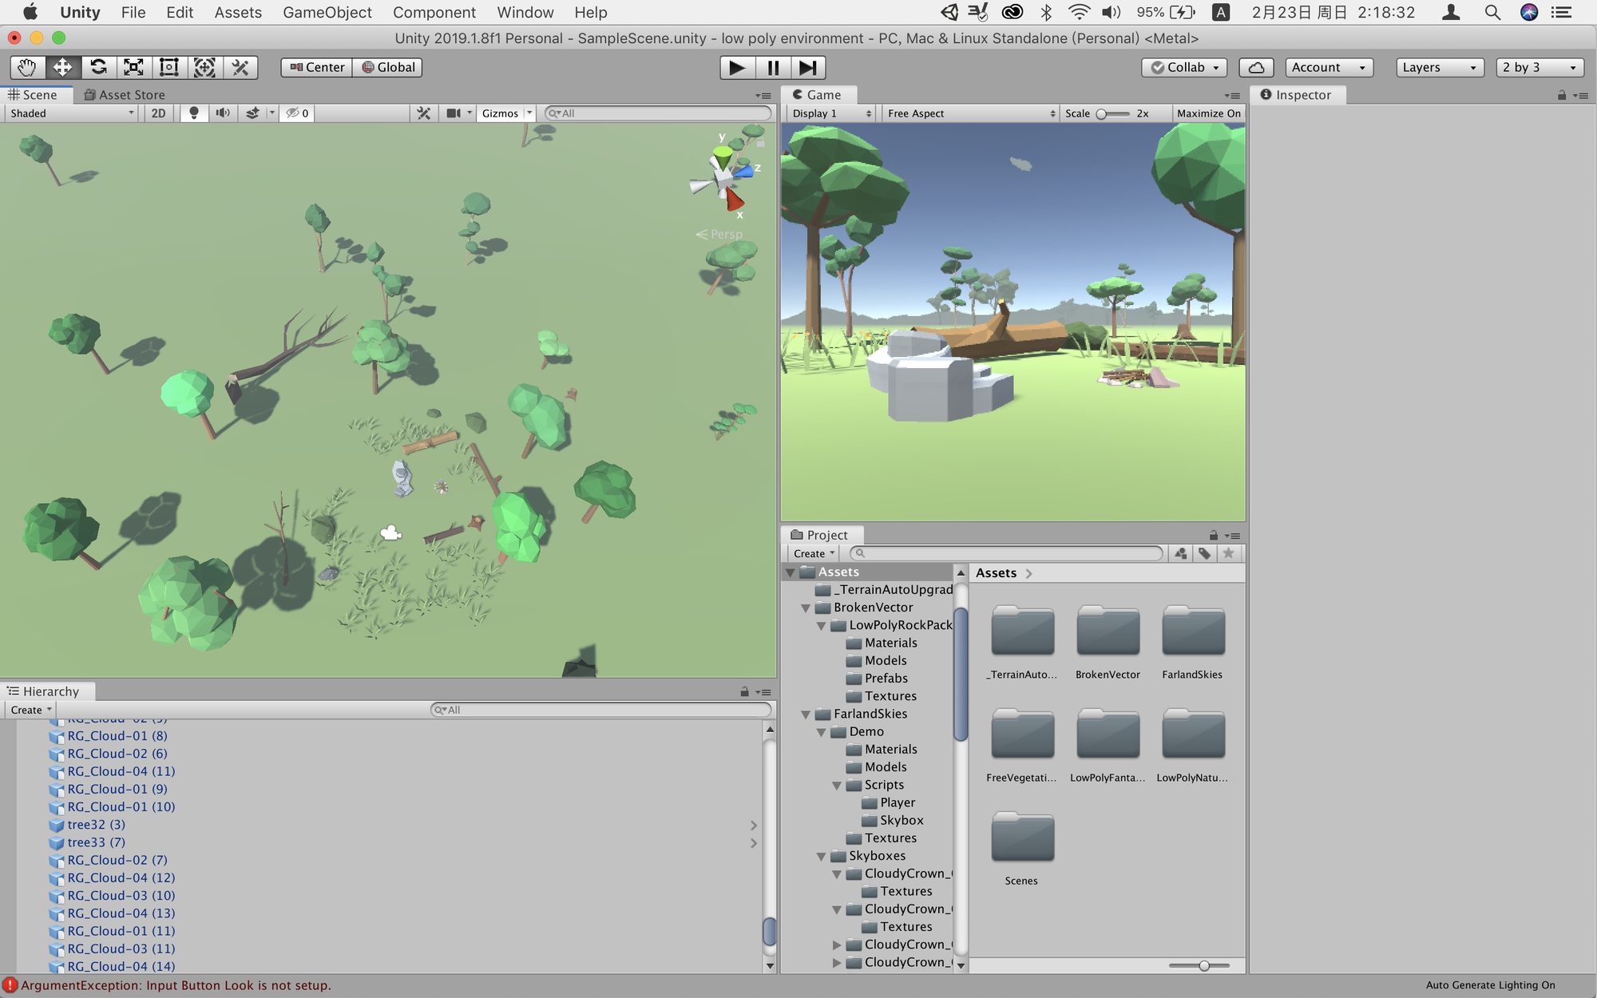
Task: Open Free Aspect dropdown
Action: [x=970, y=113]
